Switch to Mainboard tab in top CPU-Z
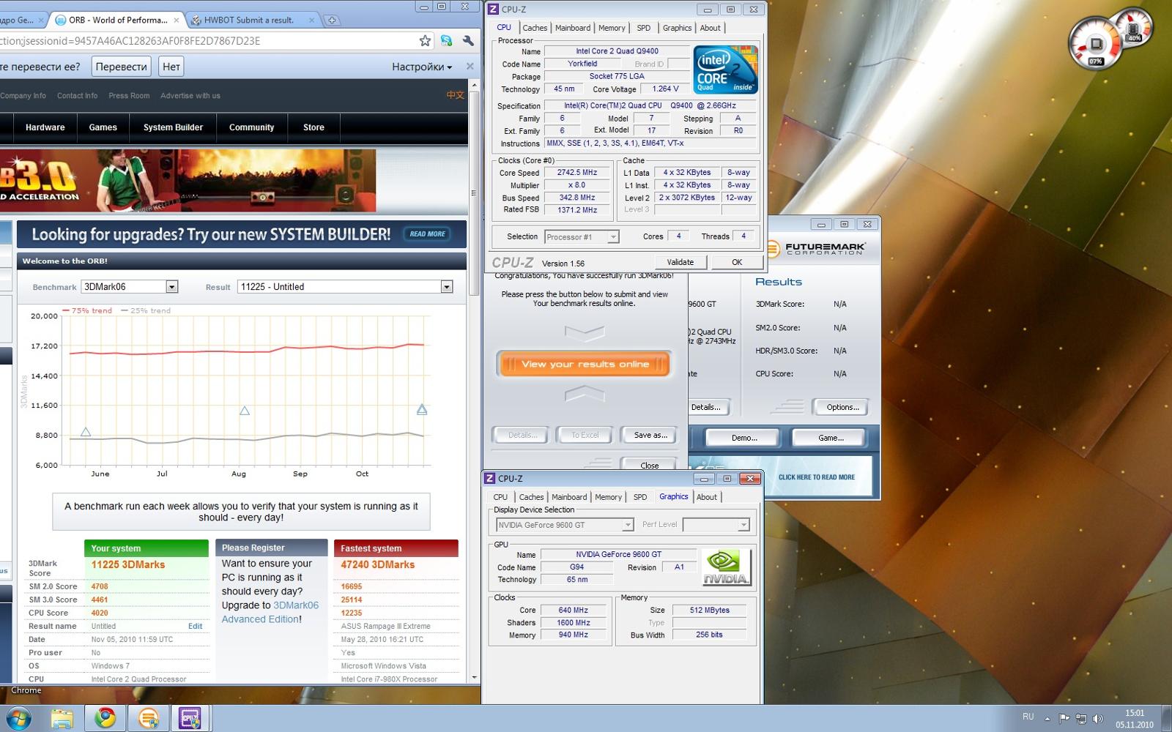The width and height of the screenshot is (1172, 732). 573,28
